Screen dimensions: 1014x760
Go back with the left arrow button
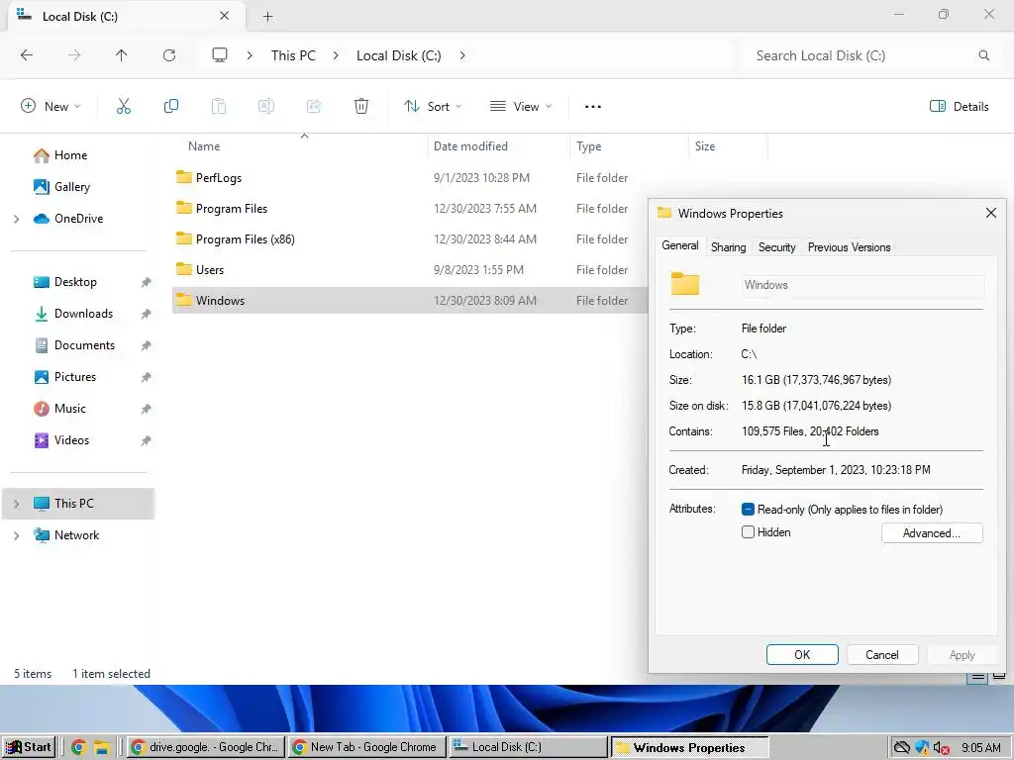[27, 55]
